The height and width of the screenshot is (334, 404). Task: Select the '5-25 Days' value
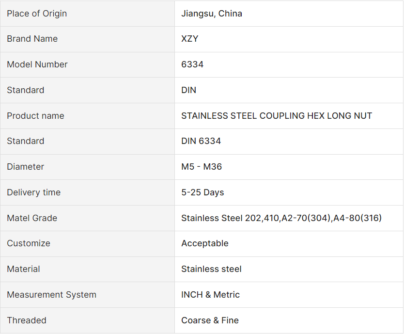[202, 192]
